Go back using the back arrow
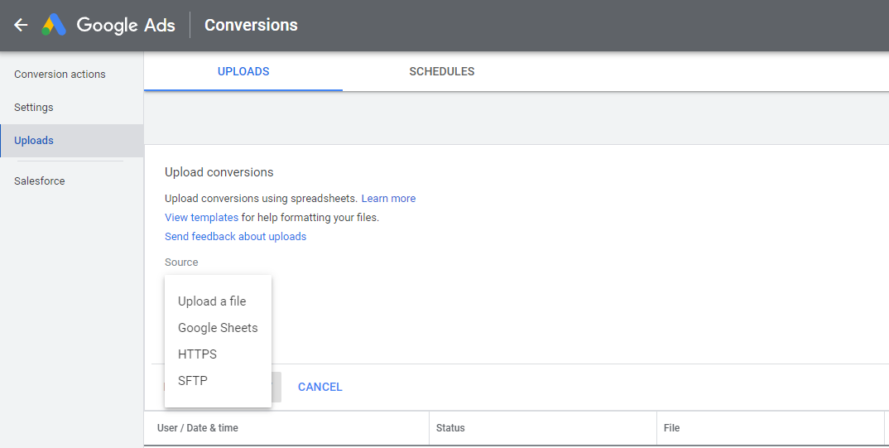Image resolution: width=889 pixels, height=448 pixels. 21,25
